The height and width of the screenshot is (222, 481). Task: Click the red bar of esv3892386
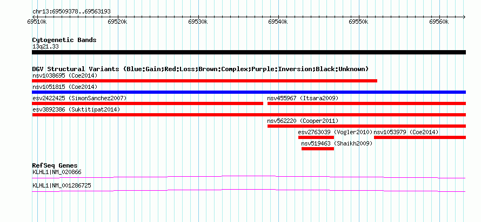point(249,115)
